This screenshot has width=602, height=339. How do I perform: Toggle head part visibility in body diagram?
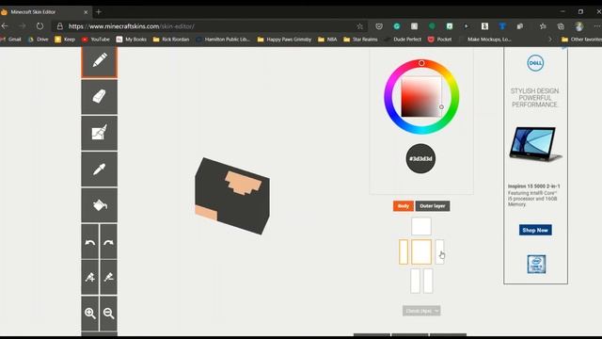tap(421, 226)
